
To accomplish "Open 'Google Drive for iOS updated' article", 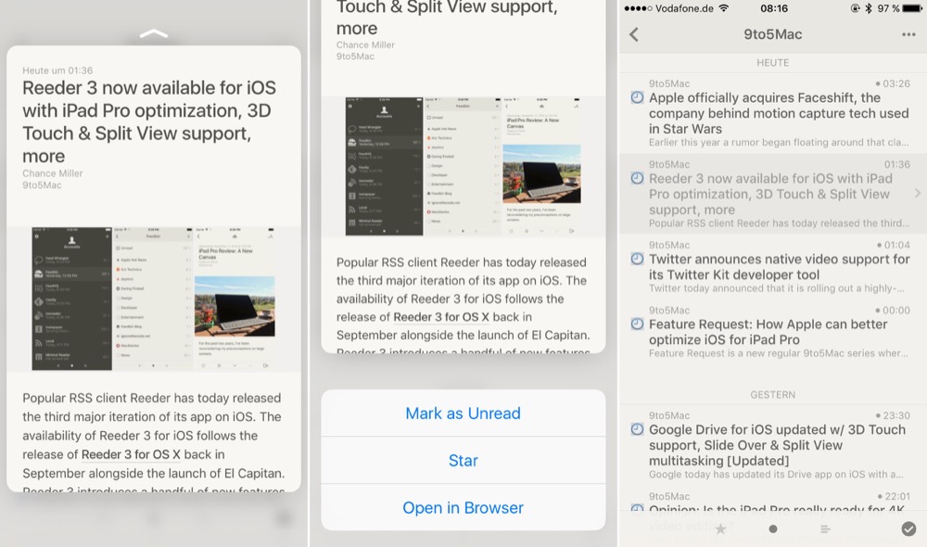I will click(773, 446).
